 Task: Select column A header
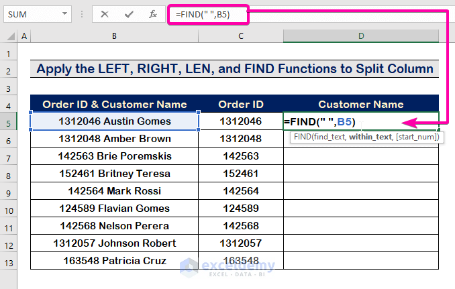click(25, 36)
